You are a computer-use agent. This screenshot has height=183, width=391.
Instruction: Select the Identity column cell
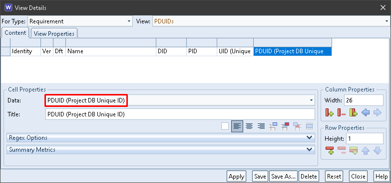point(25,51)
